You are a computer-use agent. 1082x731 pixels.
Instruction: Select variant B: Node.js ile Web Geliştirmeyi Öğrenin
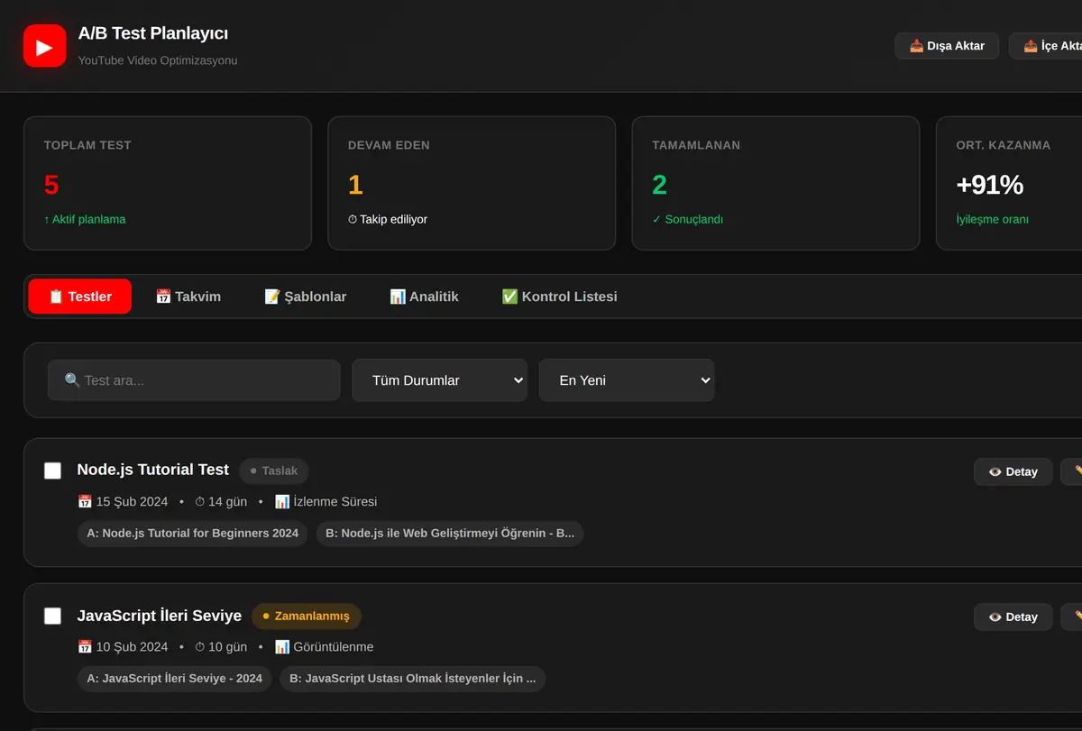450,533
